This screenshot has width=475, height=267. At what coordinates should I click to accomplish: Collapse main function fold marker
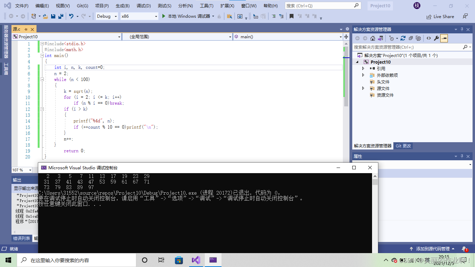[42, 56]
